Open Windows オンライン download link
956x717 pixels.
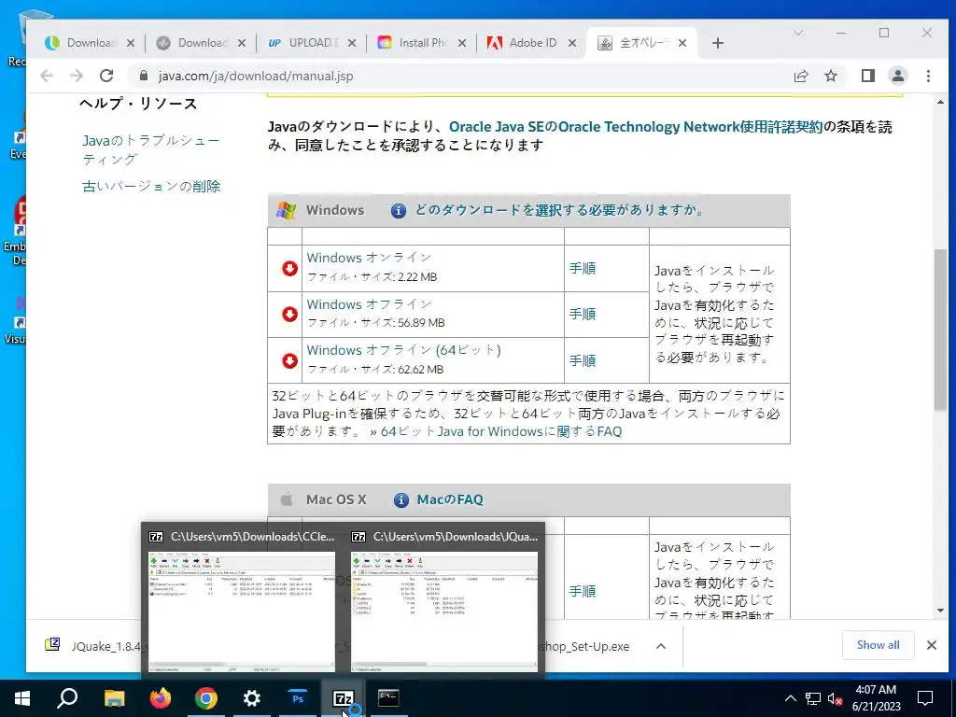[369, 258]
